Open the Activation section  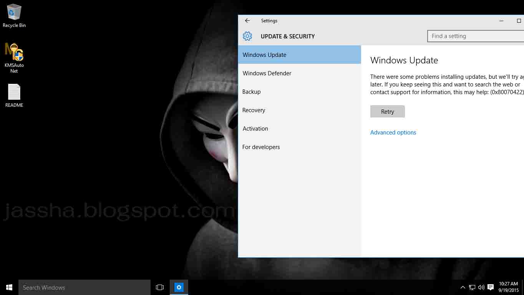(300, 128)
